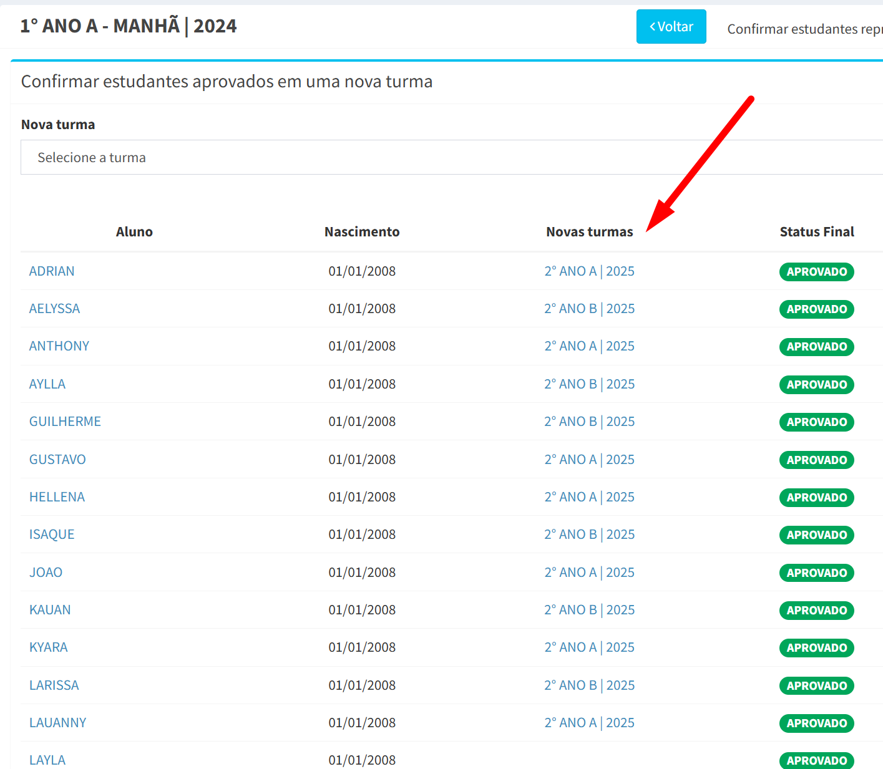Click the APROVADO badge for ISAQUE

pyautogui.click(x=816, y=535)
